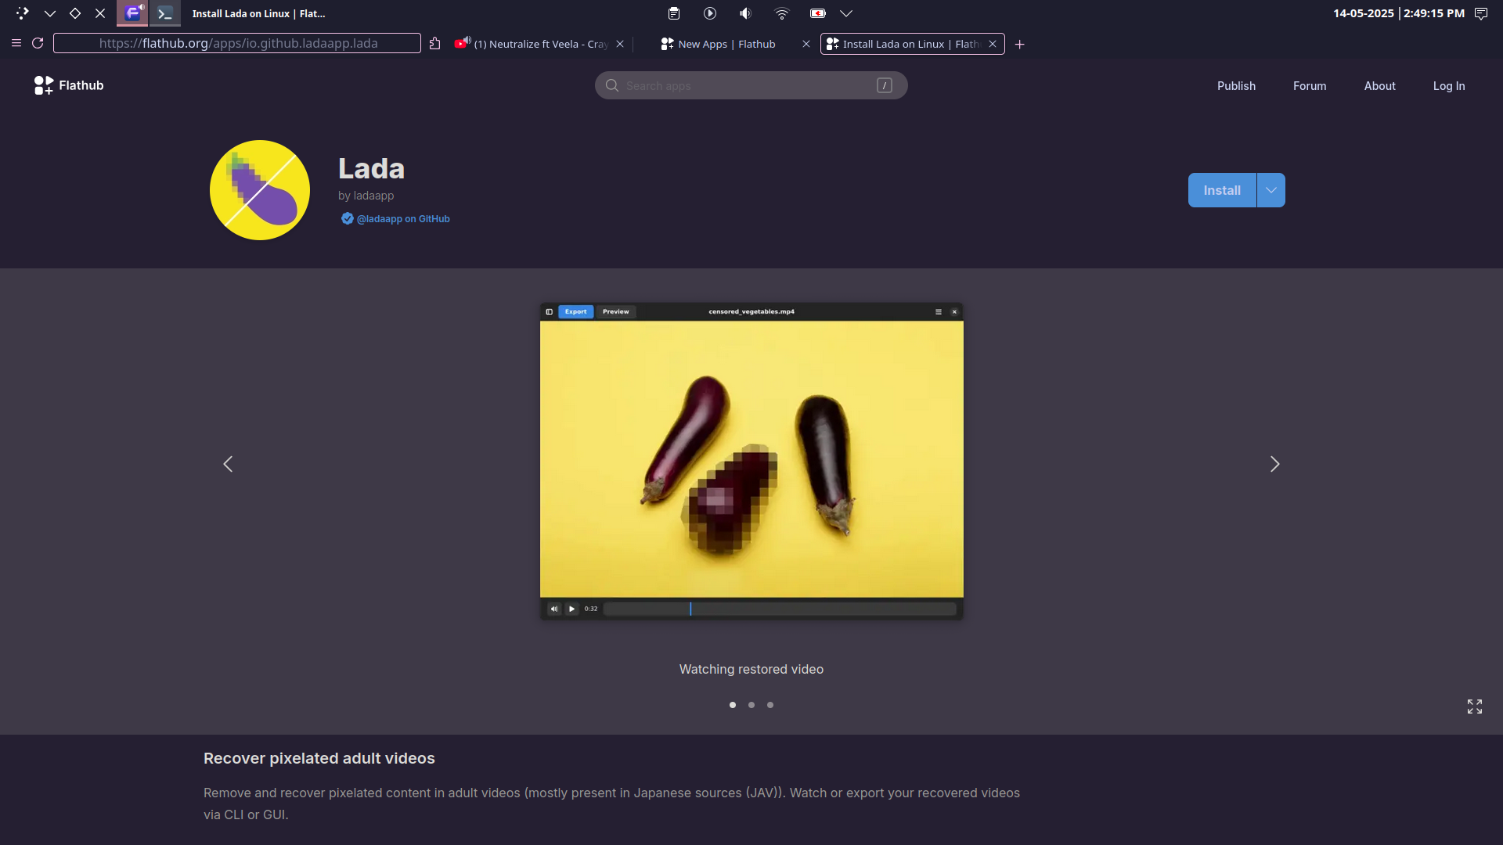Select the first screenshot dot indicator

(733, 705)
